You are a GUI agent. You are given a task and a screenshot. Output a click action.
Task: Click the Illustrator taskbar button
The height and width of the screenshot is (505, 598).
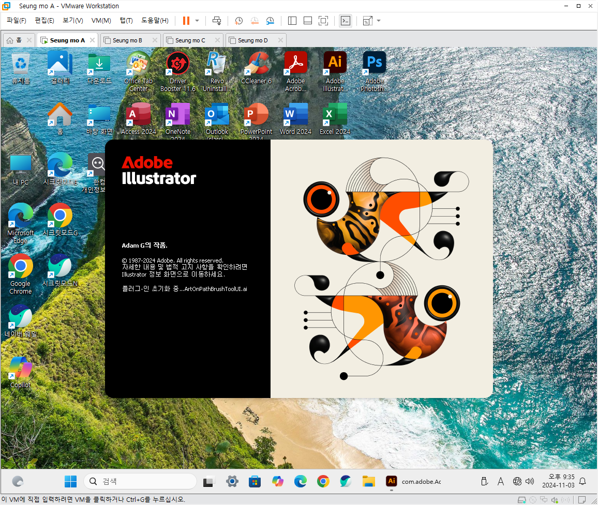[x=413, y=481]
